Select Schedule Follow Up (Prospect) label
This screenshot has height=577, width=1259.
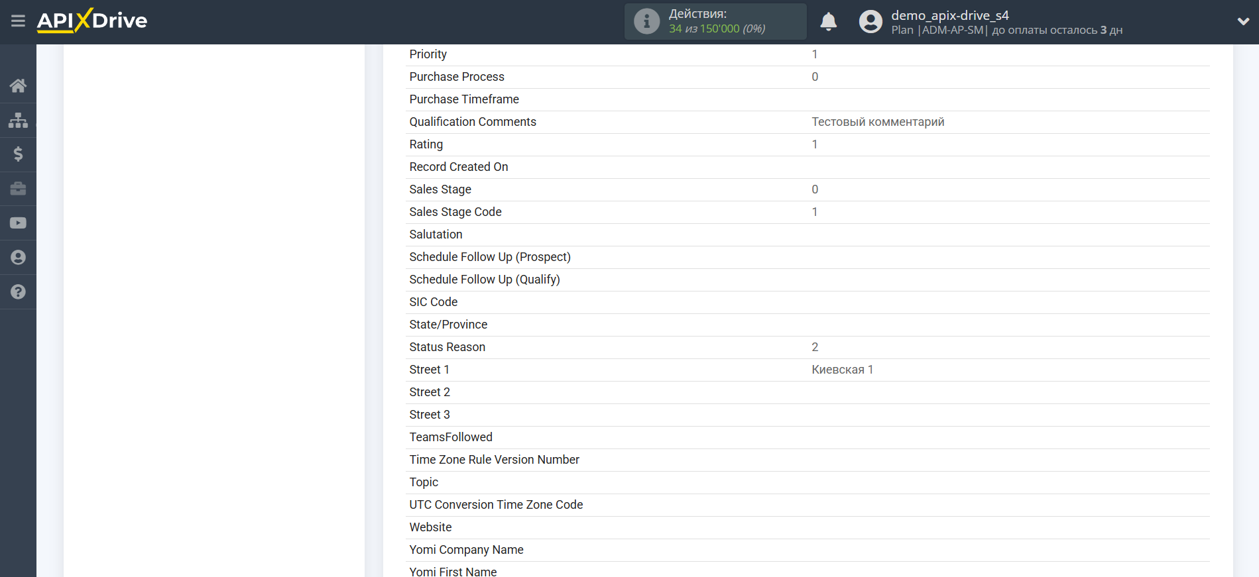tap(489, 257)
